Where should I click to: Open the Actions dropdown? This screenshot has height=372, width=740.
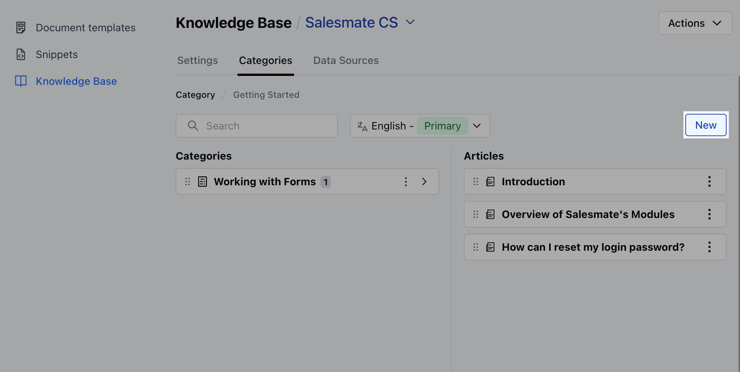click(x=695, y=23)
